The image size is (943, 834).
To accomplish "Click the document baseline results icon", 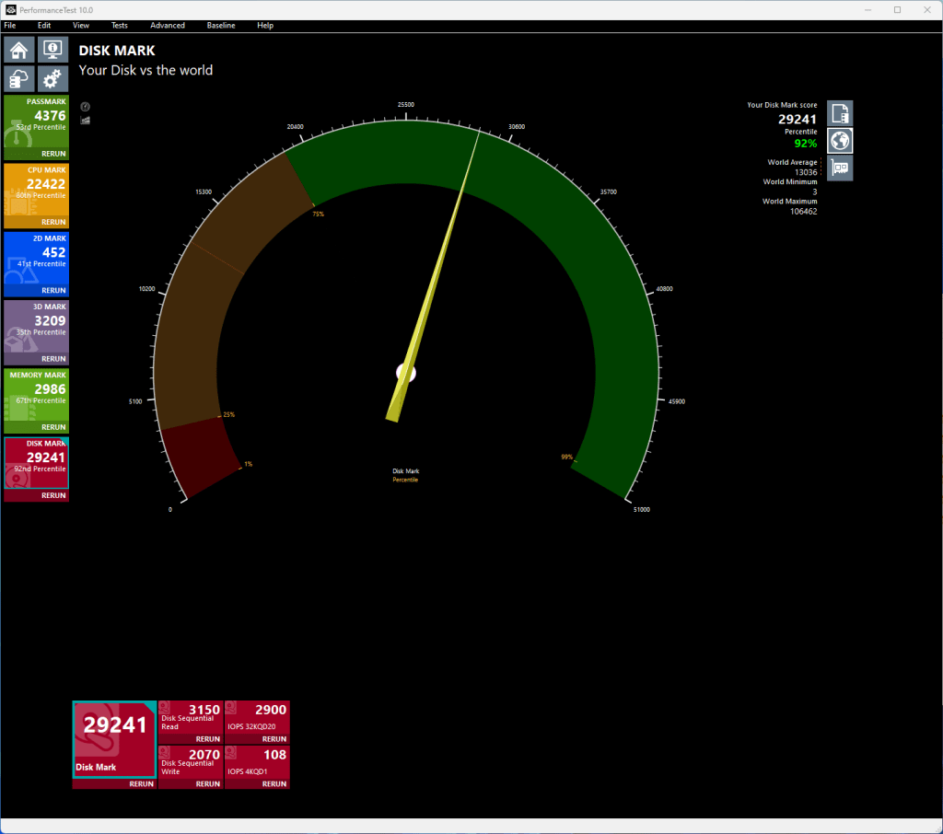I will coord(840,113).
